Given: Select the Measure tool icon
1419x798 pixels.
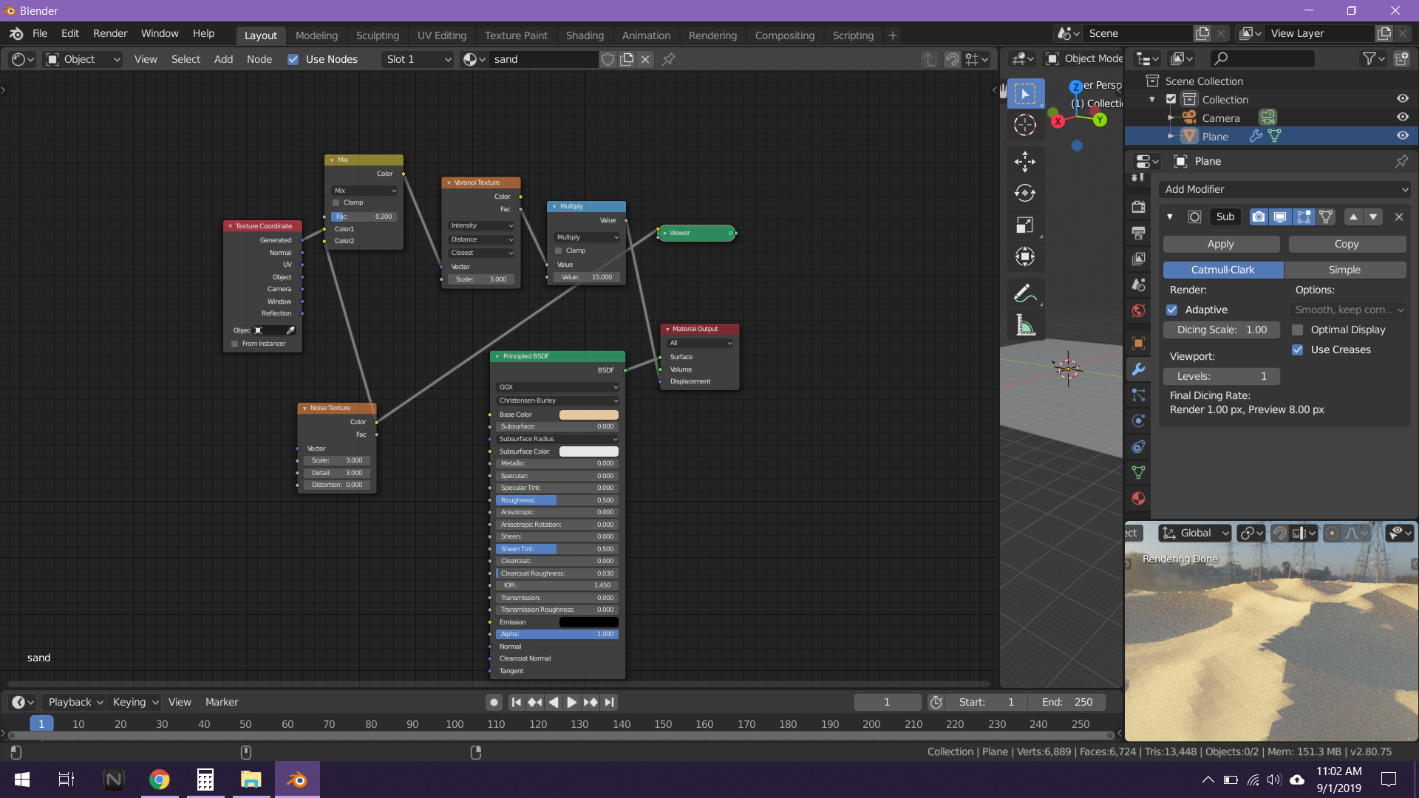Looking at the screenshot, I should (1024, 325).
